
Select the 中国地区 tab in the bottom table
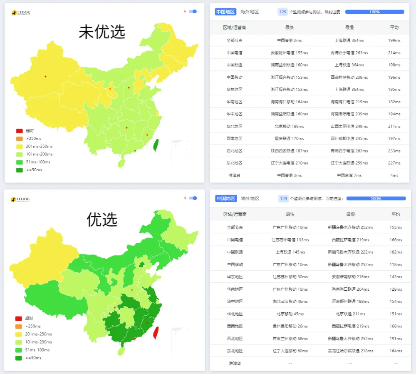click(225, 199)
